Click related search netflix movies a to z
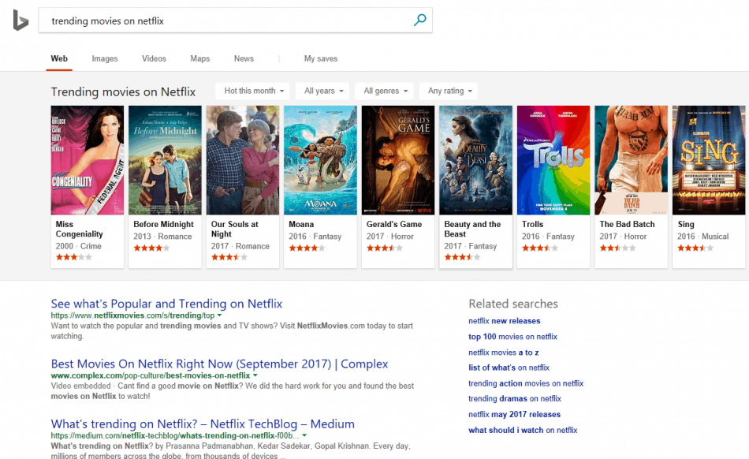The width and height of the screenshot is (749, 459). [x=504, y=353]
